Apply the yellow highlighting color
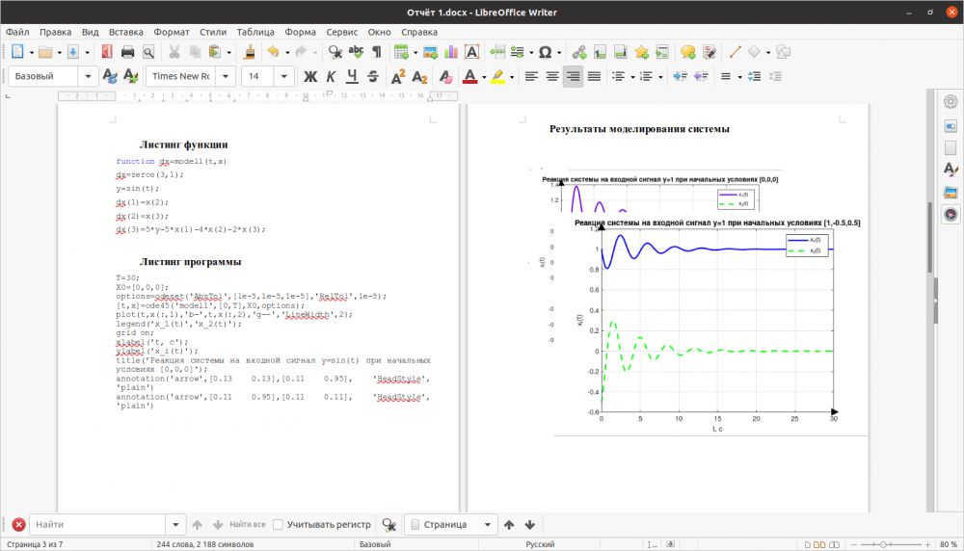964x551 pixels. (x=497, y=76)
